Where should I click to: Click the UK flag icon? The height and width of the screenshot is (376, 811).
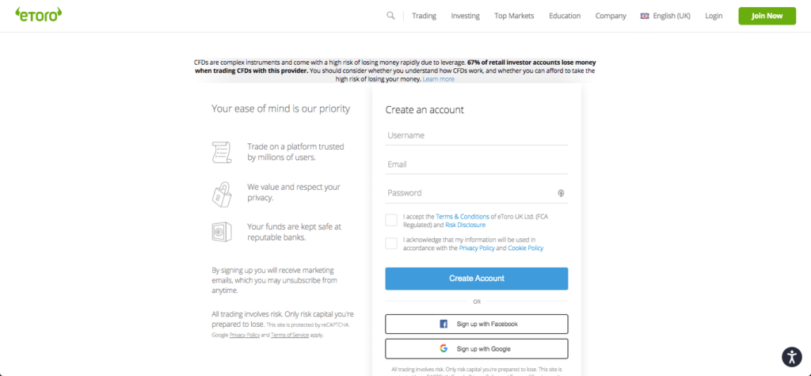click(645, 16)
